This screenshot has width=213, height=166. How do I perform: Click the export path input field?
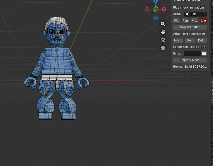coord(193,53)
